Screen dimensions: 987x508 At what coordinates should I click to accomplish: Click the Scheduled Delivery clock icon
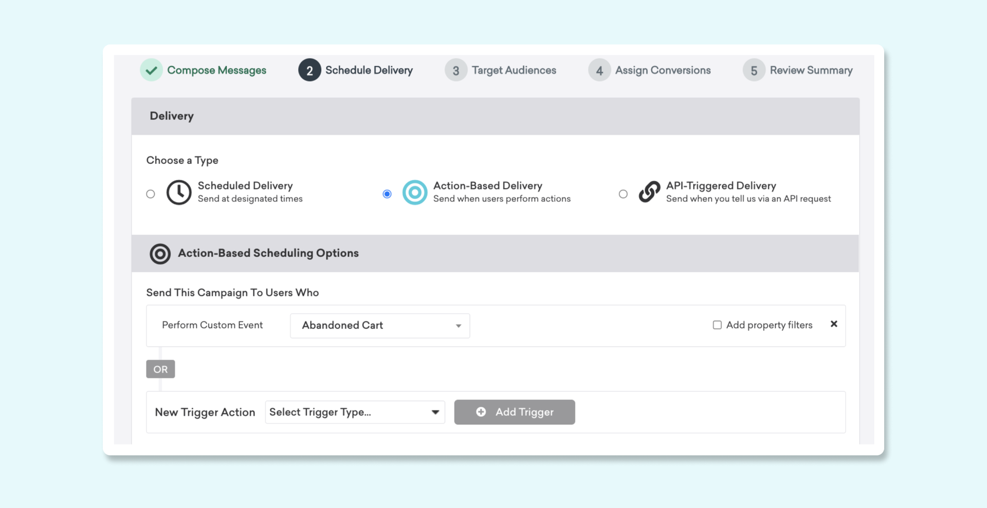click(x=179, y=193)
